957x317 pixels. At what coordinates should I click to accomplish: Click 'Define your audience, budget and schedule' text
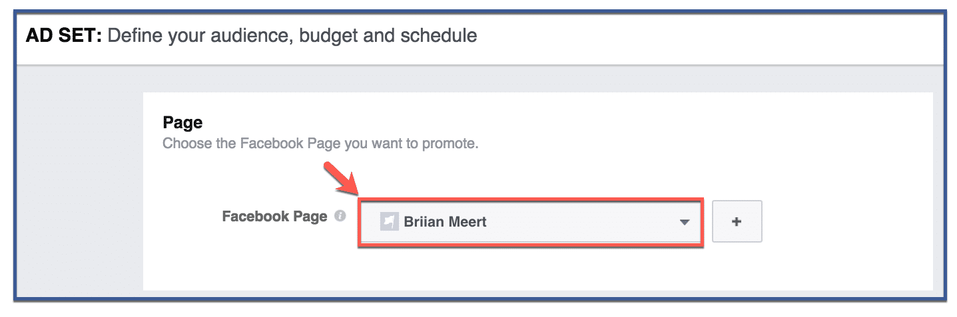[x=292, y=36]
